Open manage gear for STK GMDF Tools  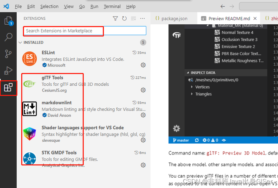tap(143, 165)
